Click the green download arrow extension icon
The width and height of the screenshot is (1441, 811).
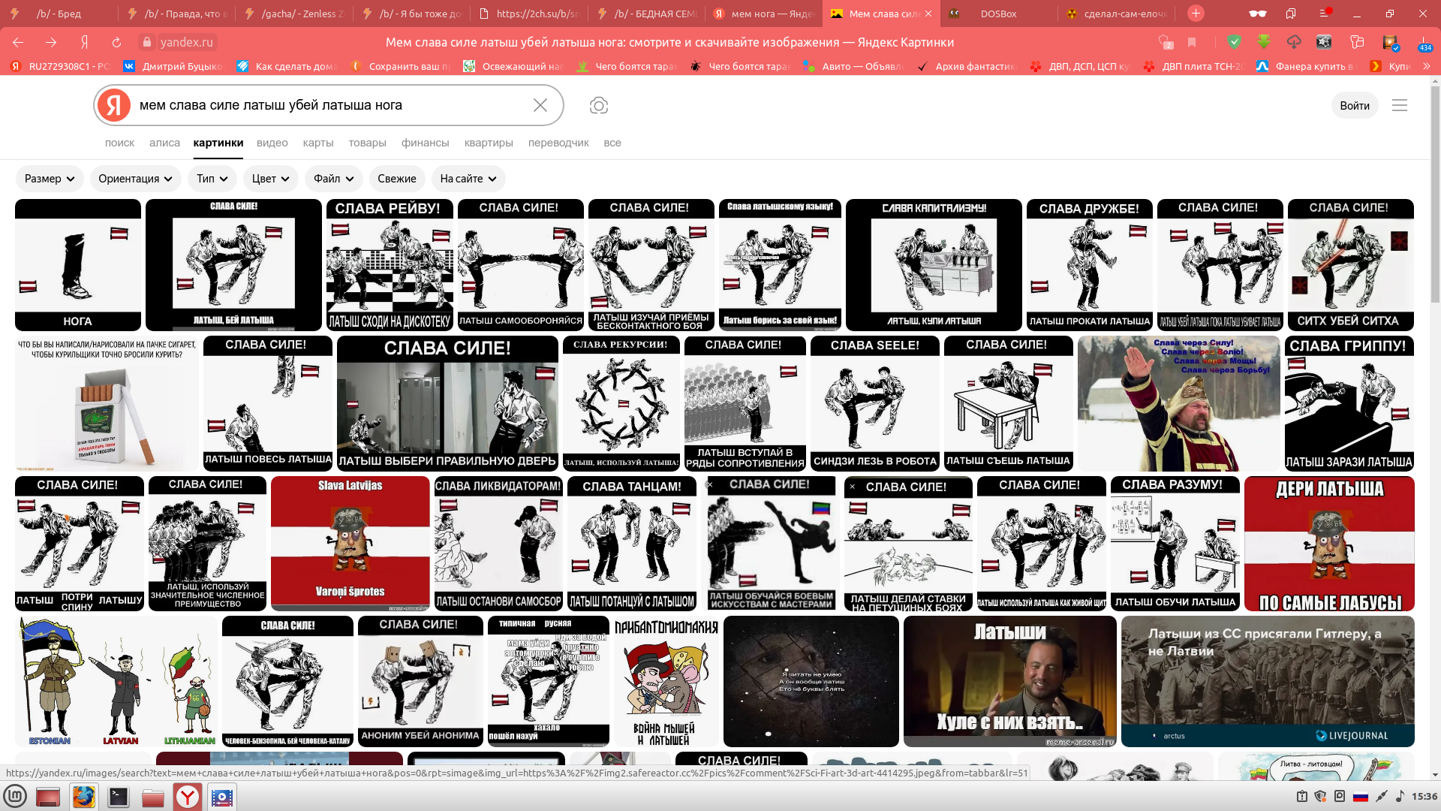click(x=1264, y=42)
